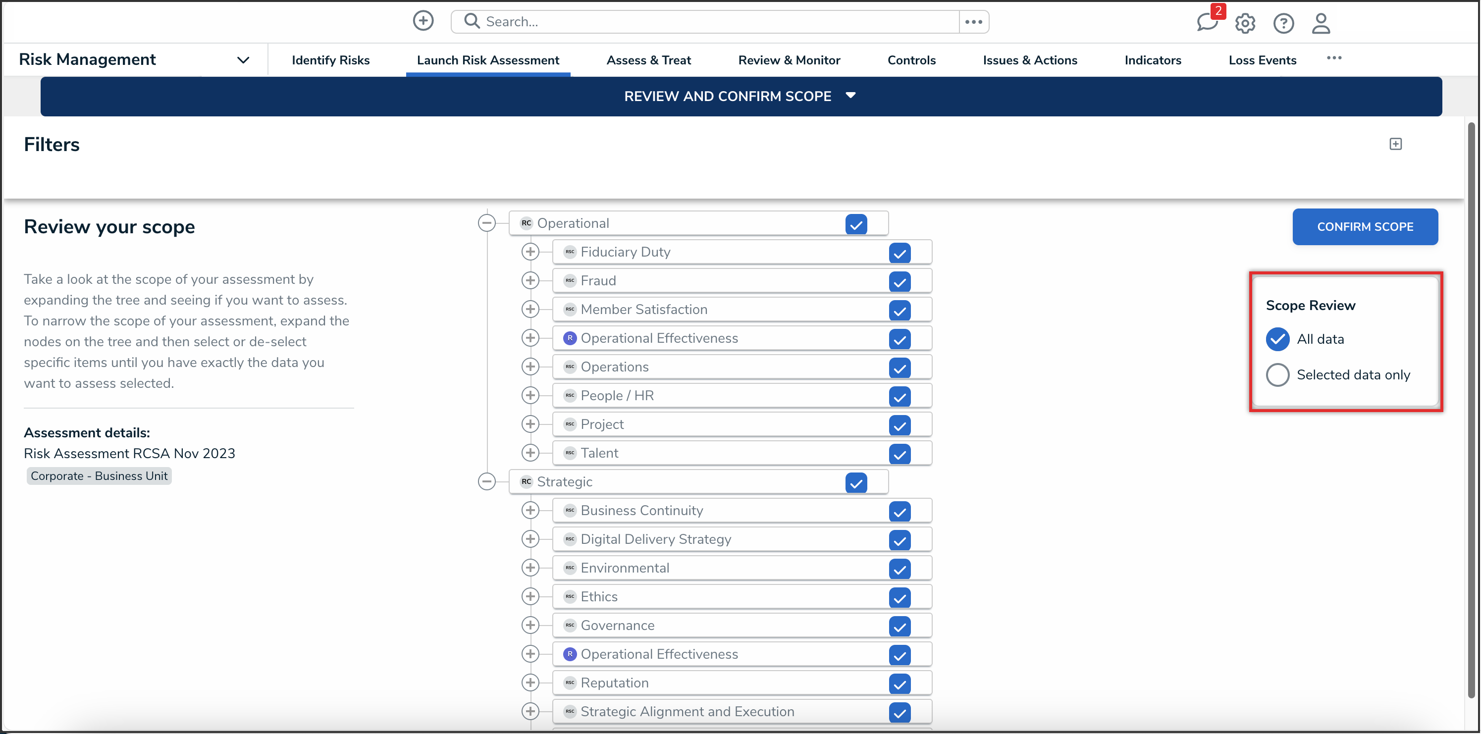The height and width of the screenshot is (734, 1481).
Task: Click the search bar ellipsis icon
Action: click(973, 22)
